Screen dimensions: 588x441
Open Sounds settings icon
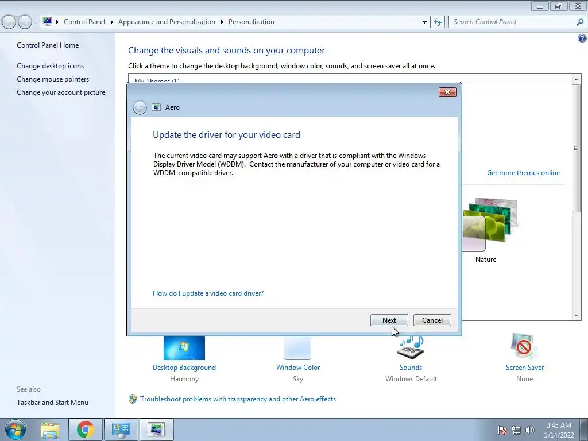click(x=411, y=347)
